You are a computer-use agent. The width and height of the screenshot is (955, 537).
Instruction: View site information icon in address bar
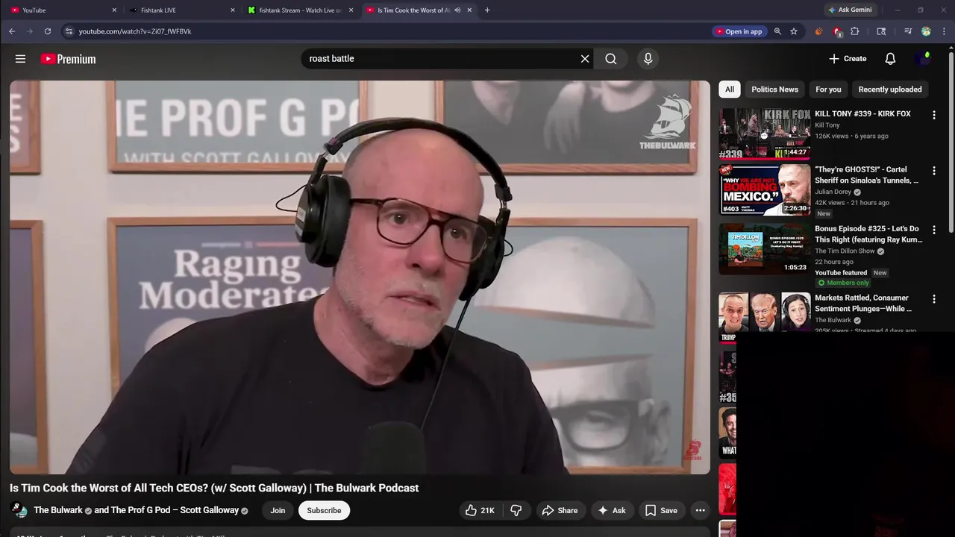[69, 31]
